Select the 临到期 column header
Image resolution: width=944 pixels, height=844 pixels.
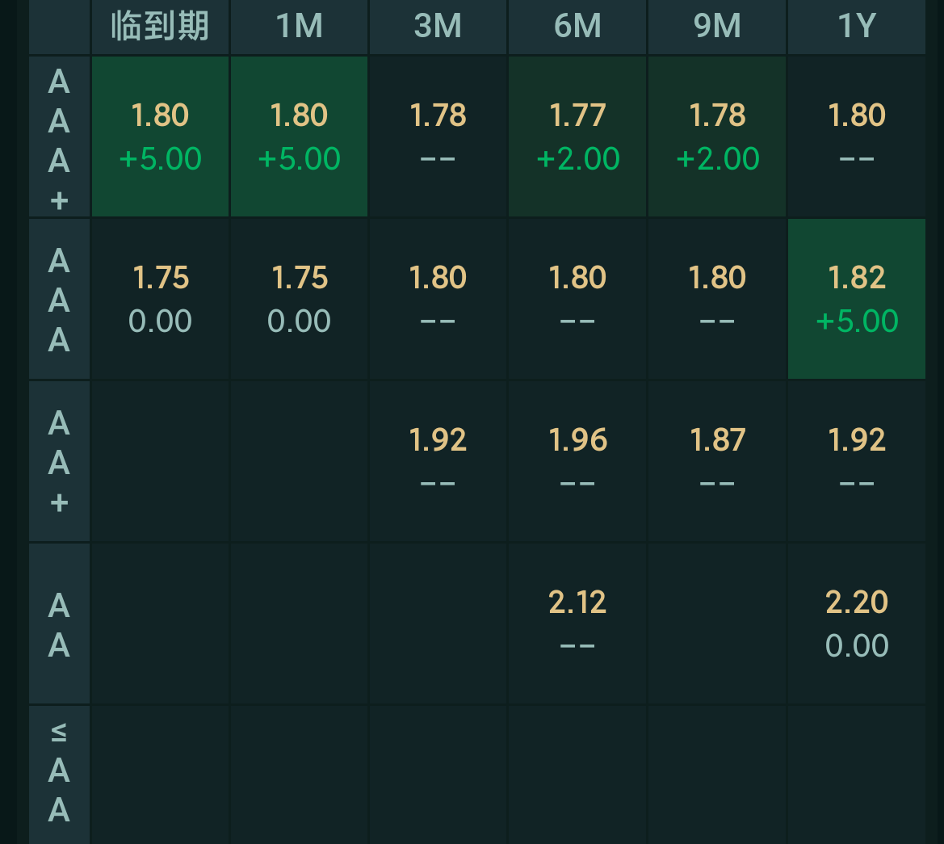tap(159, 26)
